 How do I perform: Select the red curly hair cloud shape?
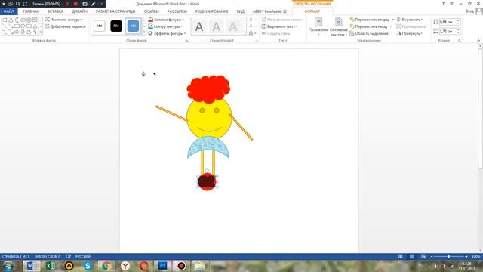[x=208, y=89]
